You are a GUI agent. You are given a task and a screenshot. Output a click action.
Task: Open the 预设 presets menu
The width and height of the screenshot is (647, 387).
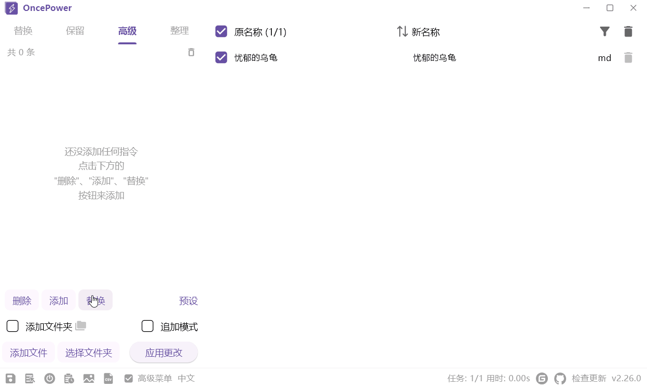click(x=188, y=301)
